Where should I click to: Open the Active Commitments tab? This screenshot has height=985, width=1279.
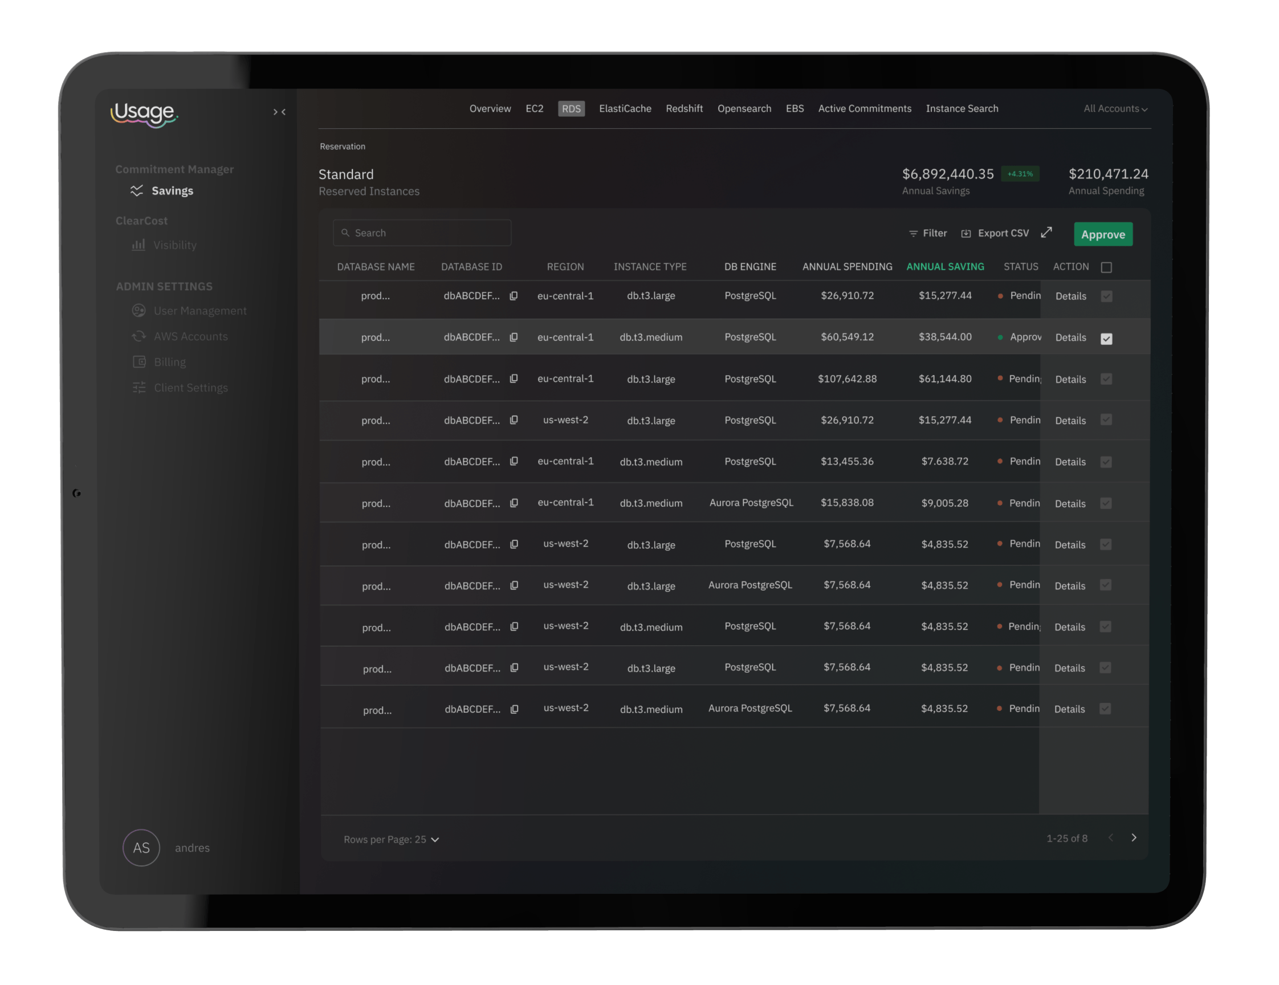point(865,108)
